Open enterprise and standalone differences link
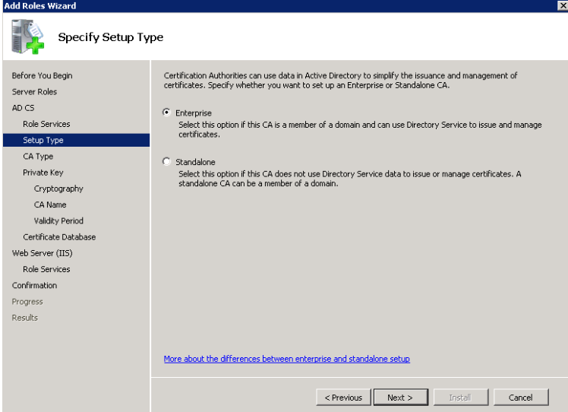 pyautogui.click(x=286, y=359)
